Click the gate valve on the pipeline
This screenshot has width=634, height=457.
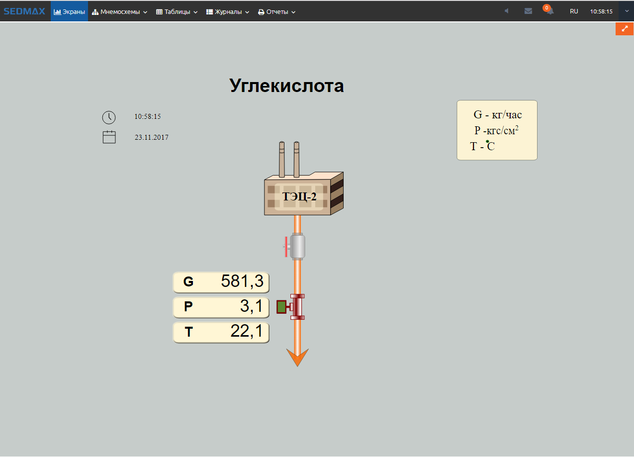pyautogui.click(x=296, y=246)
